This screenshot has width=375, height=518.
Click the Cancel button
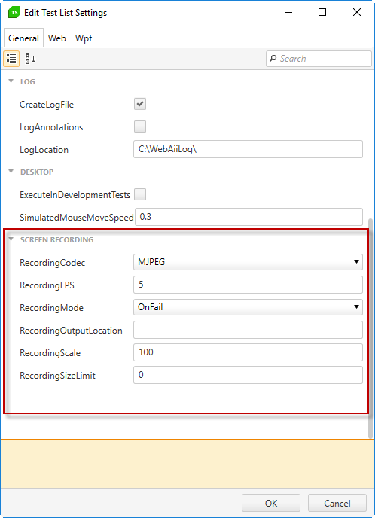click(x=337, y=503)
